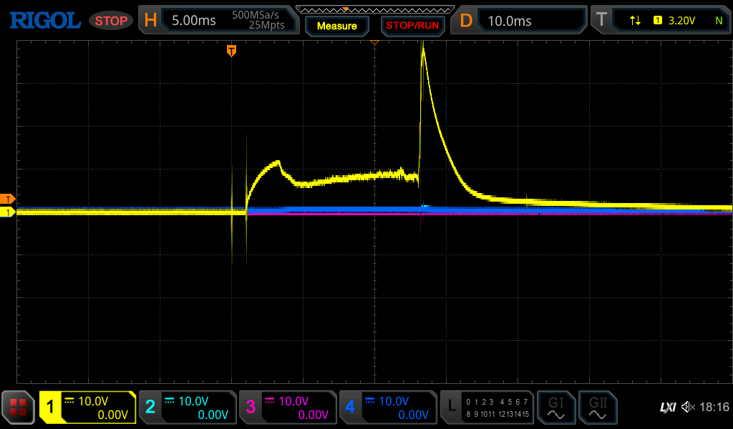Open the delay D 10.0ms settings
733x429 pixels.
520,21
